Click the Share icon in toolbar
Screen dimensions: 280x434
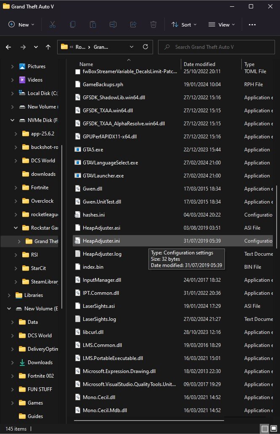[x=133, y=25]
